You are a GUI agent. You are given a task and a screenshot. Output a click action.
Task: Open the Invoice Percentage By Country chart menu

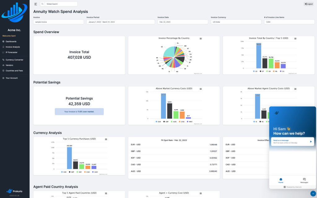(x=201, y=39)
